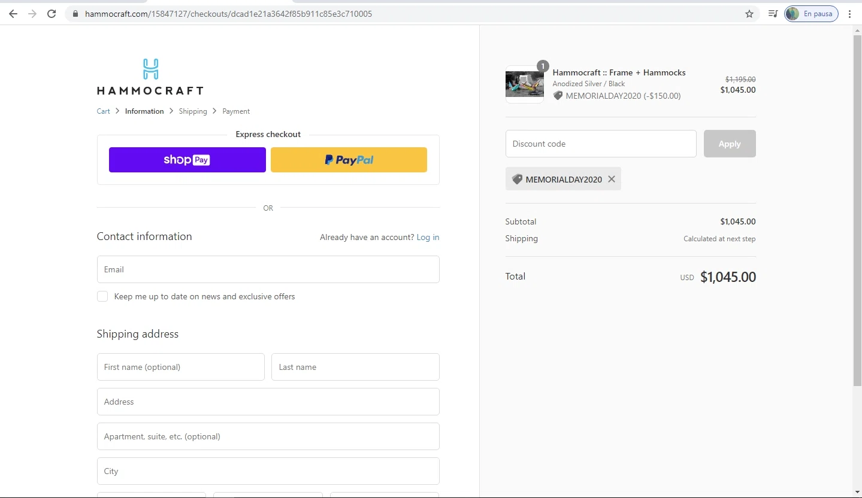This screenshot has height=498, width=862.
Task: Pay with PayPal express checkout
Action: pos(349,160)
